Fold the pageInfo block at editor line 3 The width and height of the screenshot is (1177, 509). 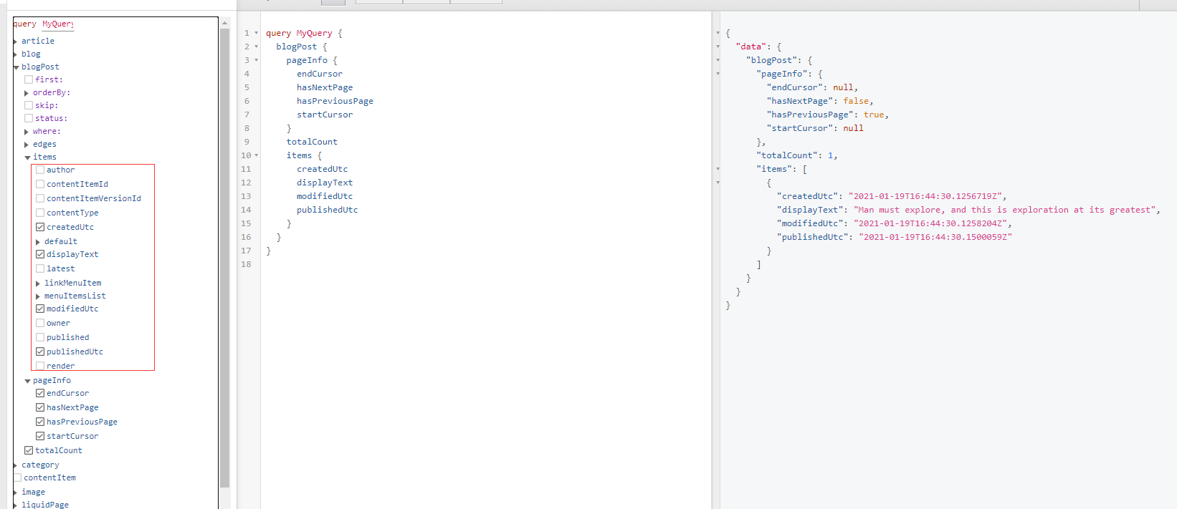(x=257, y=60)
